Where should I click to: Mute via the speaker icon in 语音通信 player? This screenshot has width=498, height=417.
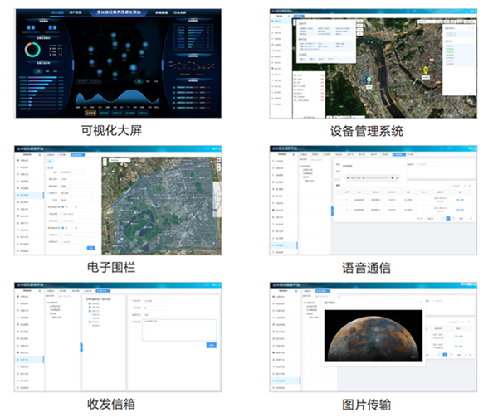click(x=393, y=178)
